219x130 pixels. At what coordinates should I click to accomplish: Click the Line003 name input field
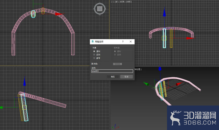click(112, 71)
